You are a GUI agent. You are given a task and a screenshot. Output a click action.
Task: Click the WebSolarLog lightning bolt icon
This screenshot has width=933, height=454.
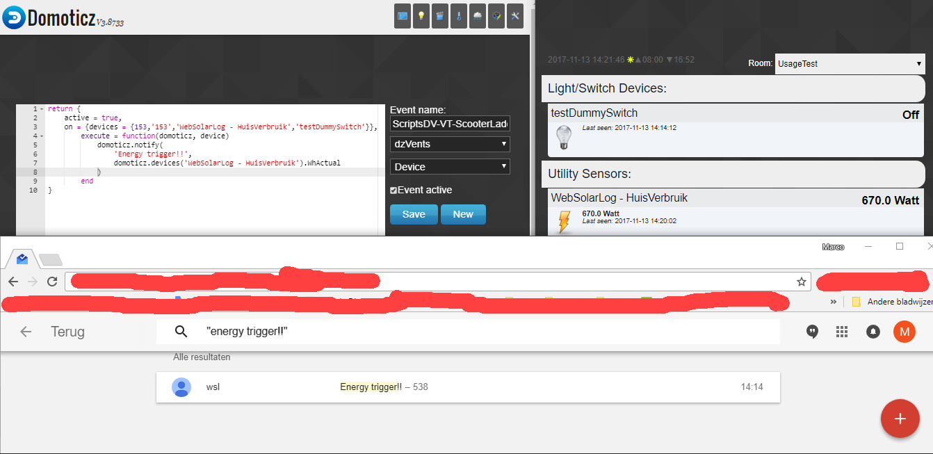coord(564,222)
